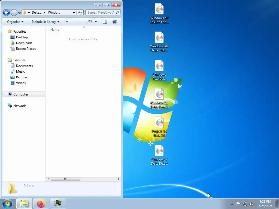Open the view options dropdown arrow
279x209 pixels.
click(x=96, y=22)
